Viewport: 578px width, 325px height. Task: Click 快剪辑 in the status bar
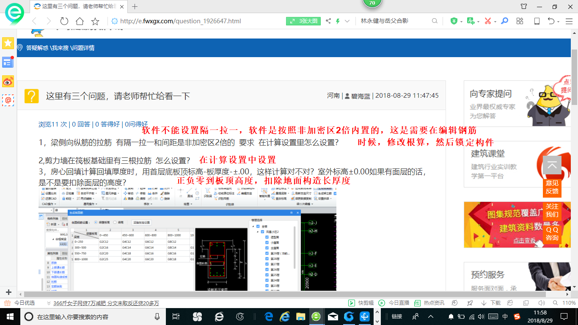point(361,303)
